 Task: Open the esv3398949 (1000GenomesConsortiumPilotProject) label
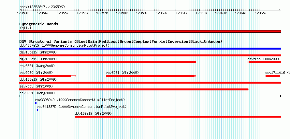click(x=80, y=100)
